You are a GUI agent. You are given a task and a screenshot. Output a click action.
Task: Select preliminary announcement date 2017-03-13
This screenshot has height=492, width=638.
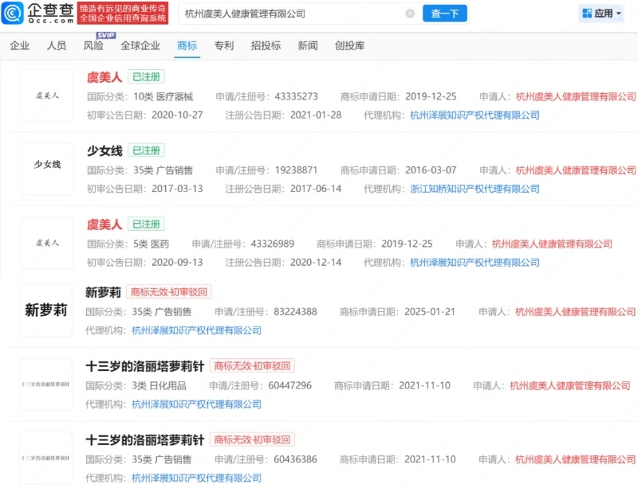[177, 189]
